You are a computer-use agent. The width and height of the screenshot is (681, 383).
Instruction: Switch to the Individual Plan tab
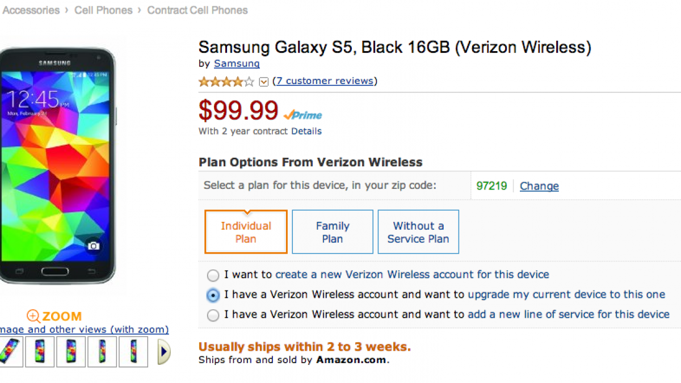click(246, 232)
